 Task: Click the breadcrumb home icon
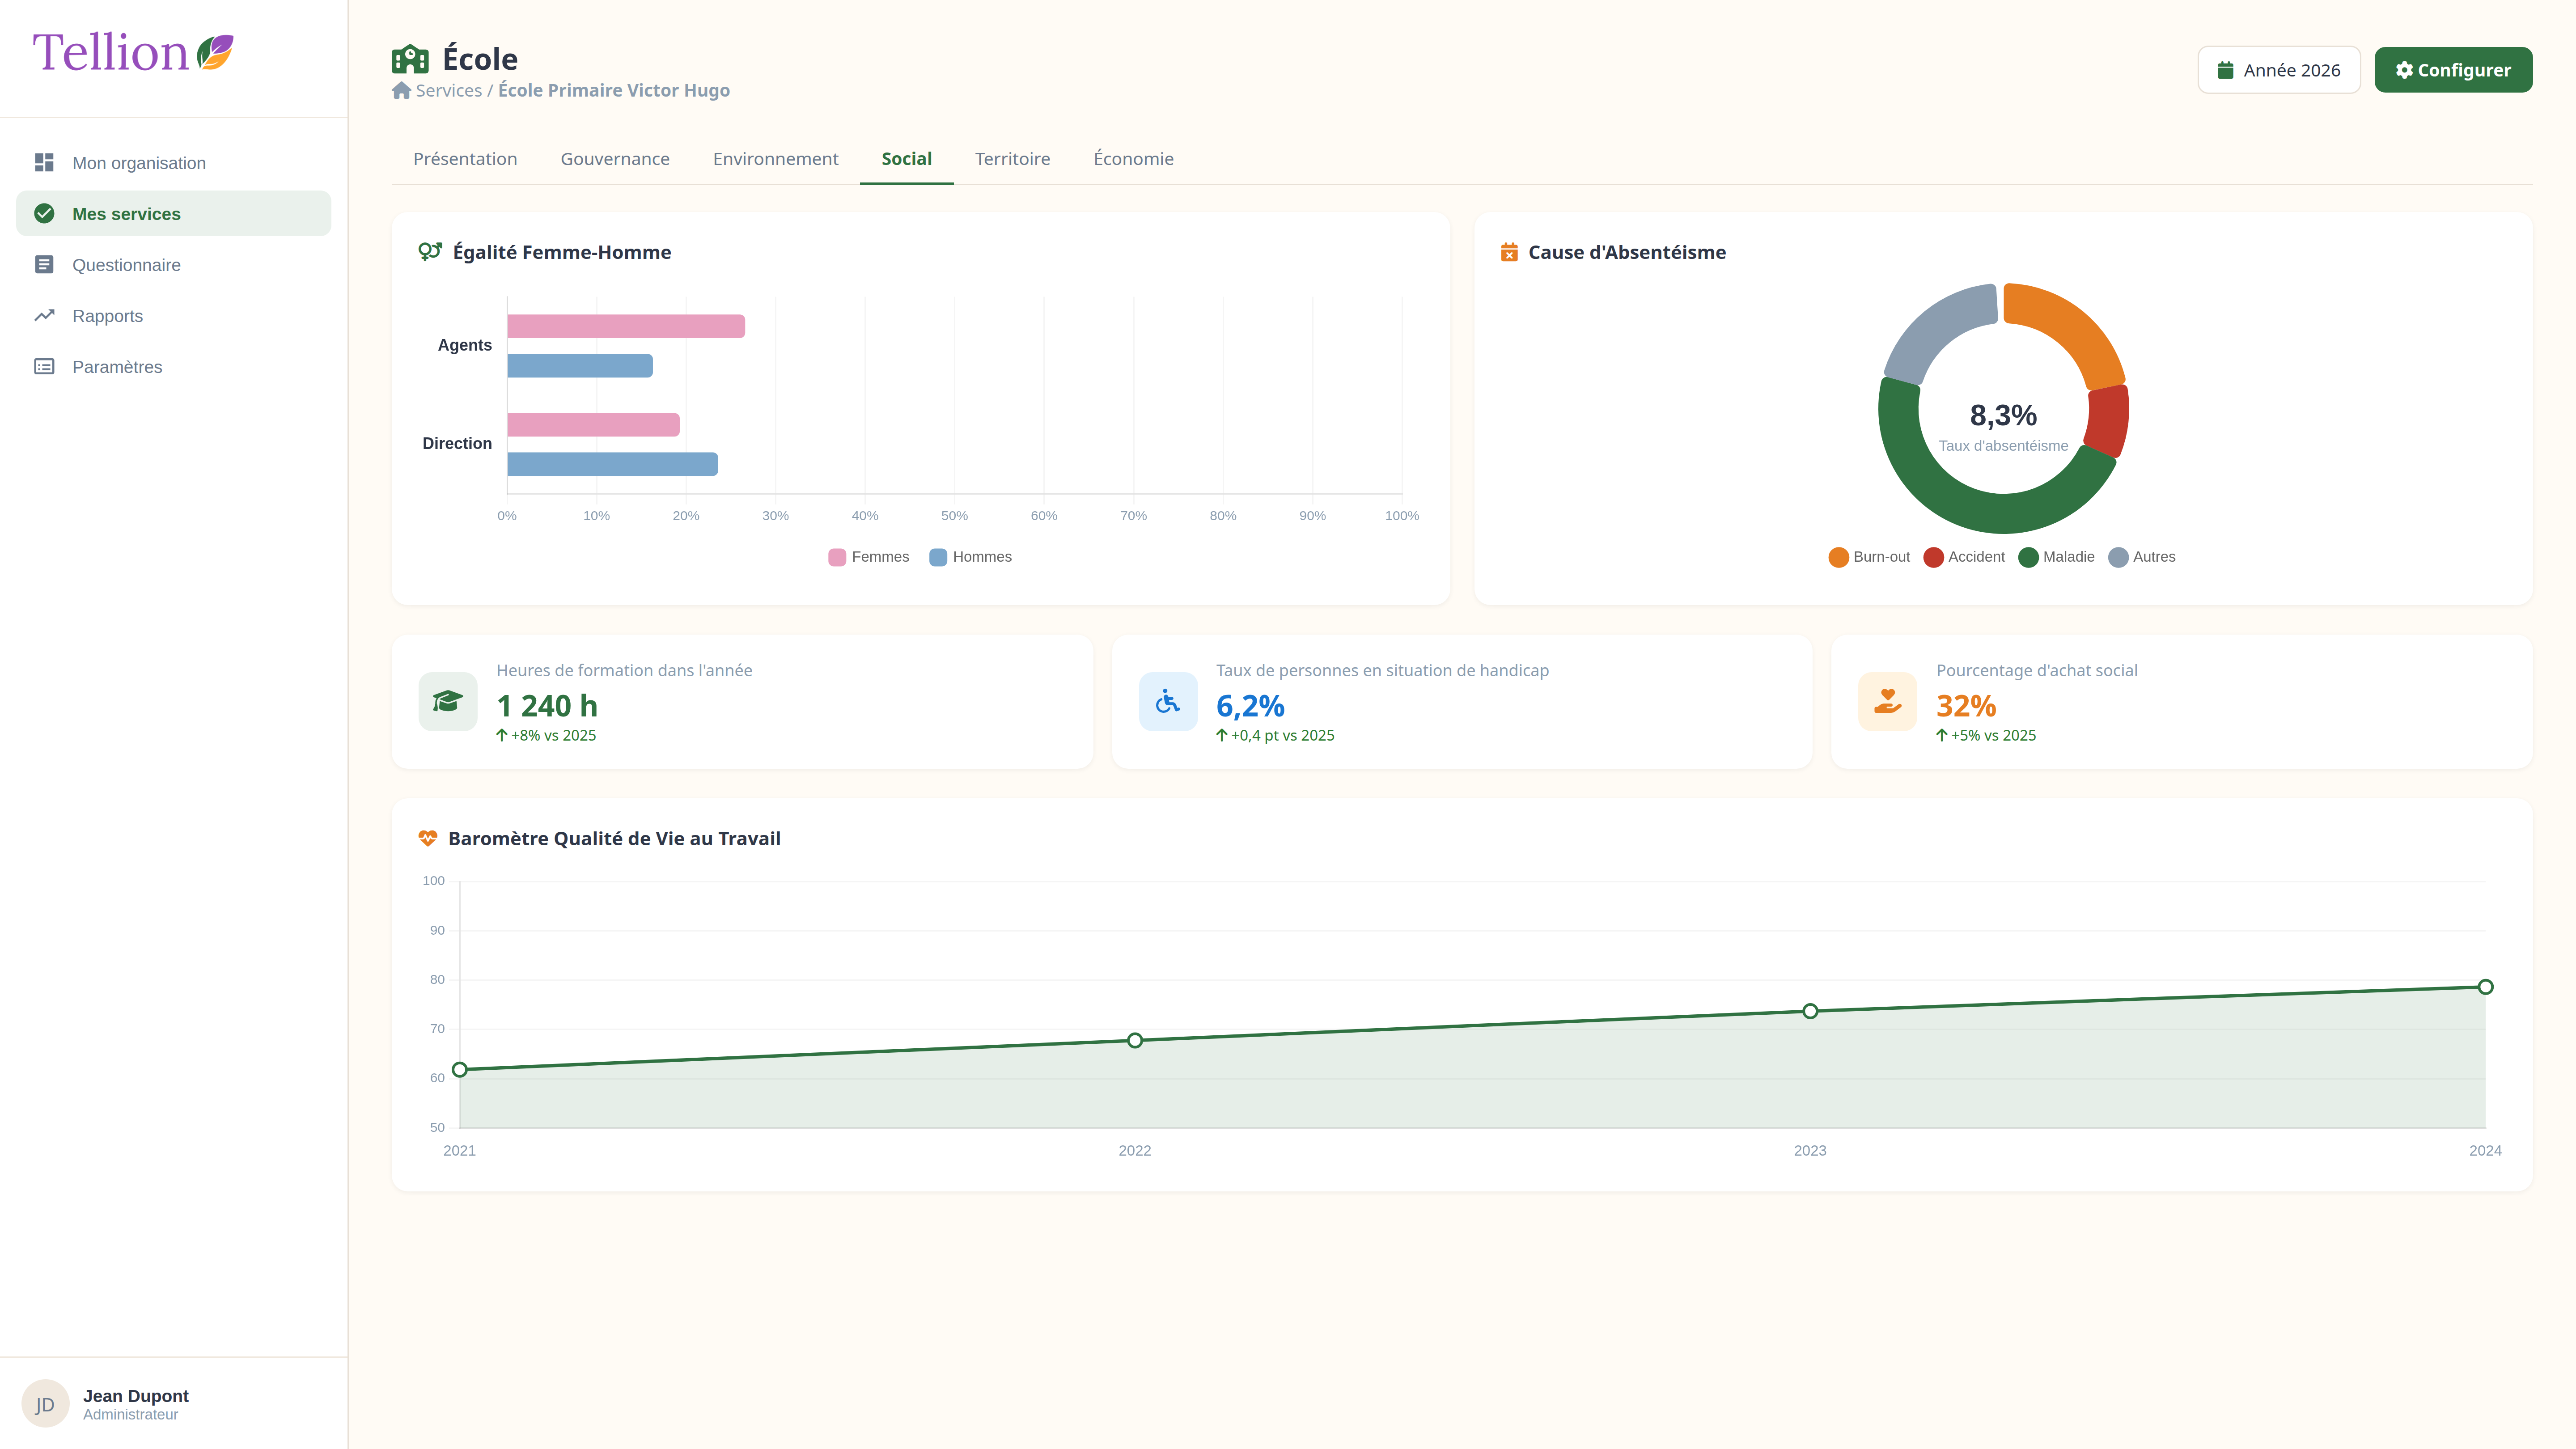click(401, 90)
